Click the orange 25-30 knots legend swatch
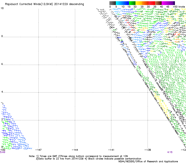 coord(145,3)
